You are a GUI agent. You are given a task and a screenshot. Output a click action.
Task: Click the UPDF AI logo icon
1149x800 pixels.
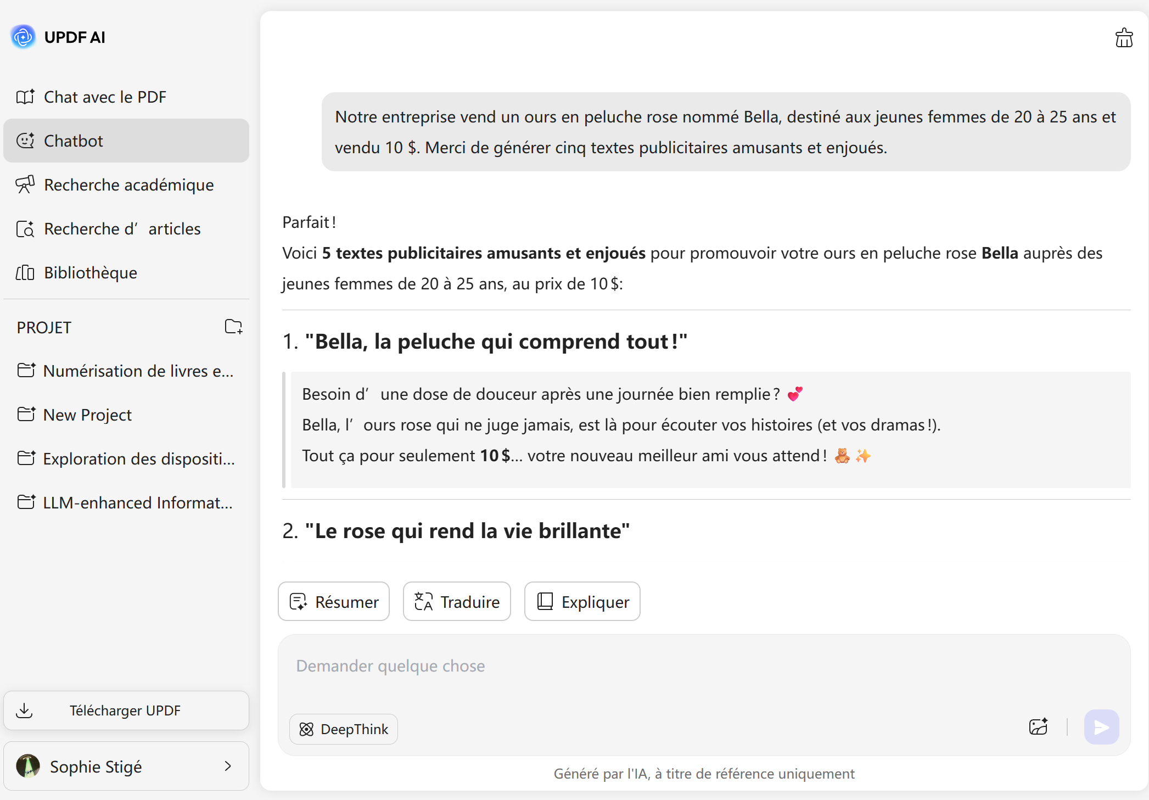point(23,37)
